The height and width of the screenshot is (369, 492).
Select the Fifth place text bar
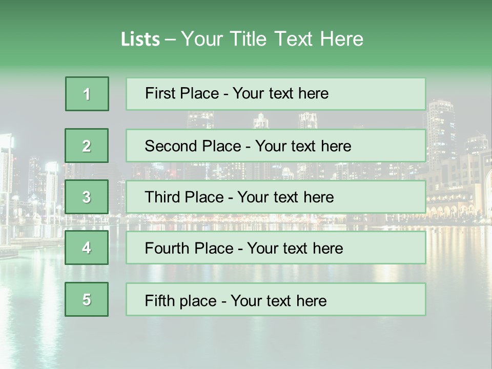pyautogui.click(x=276, y=299)
